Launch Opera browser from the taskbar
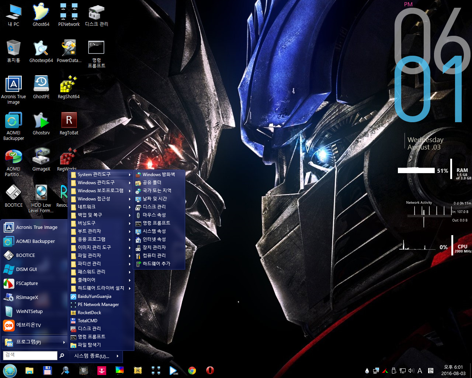 (x=210, y=370)
